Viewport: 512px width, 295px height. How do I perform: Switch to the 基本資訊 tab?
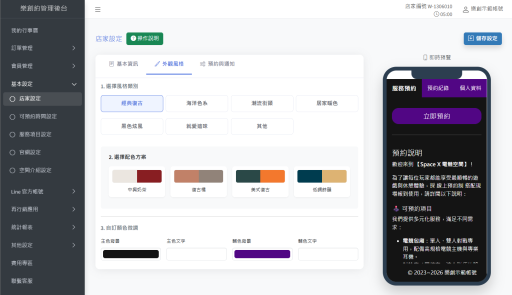[x=123, y=64]
